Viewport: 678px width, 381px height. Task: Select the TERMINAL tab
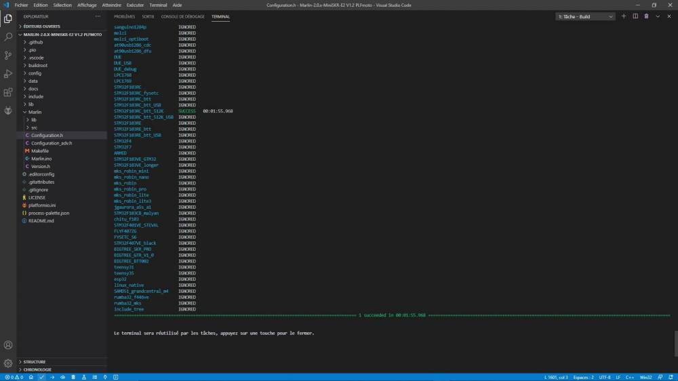(x=220, y=16)
